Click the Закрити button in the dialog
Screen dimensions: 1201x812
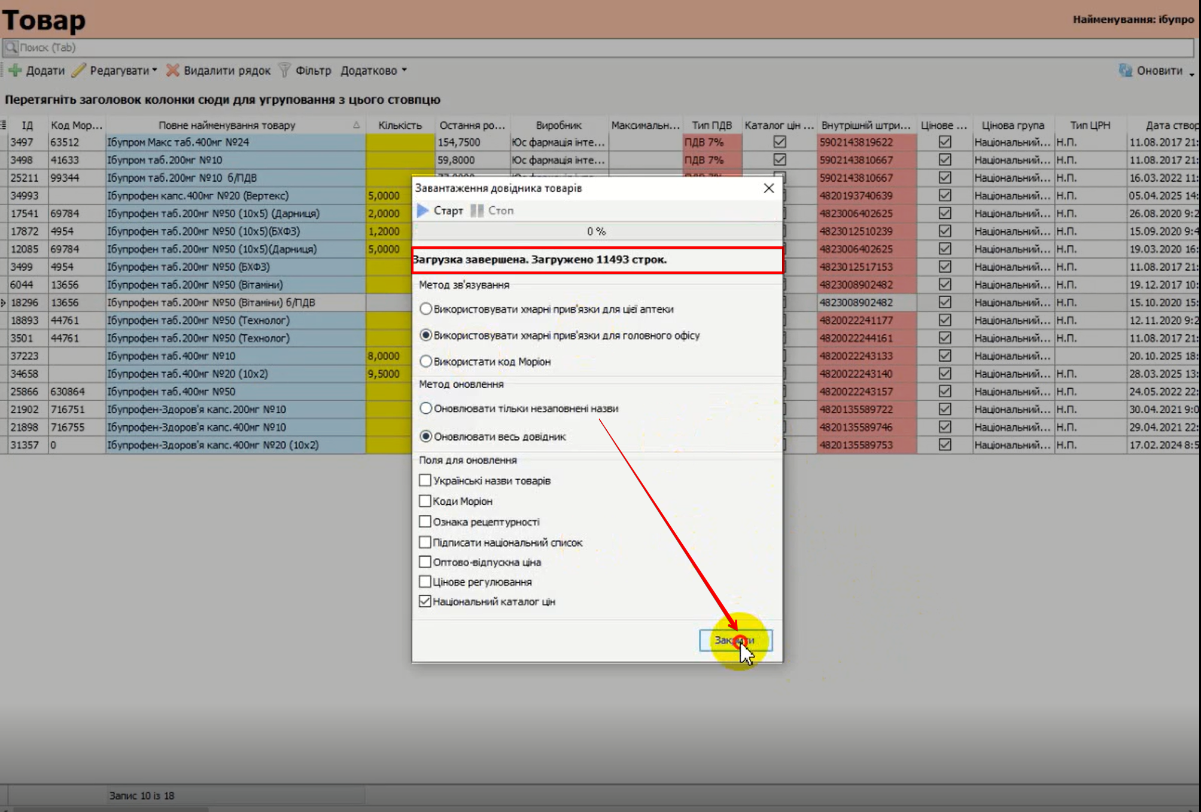(x=735, y=640)
